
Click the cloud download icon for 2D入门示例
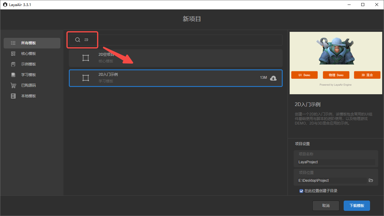pos(273,78)
